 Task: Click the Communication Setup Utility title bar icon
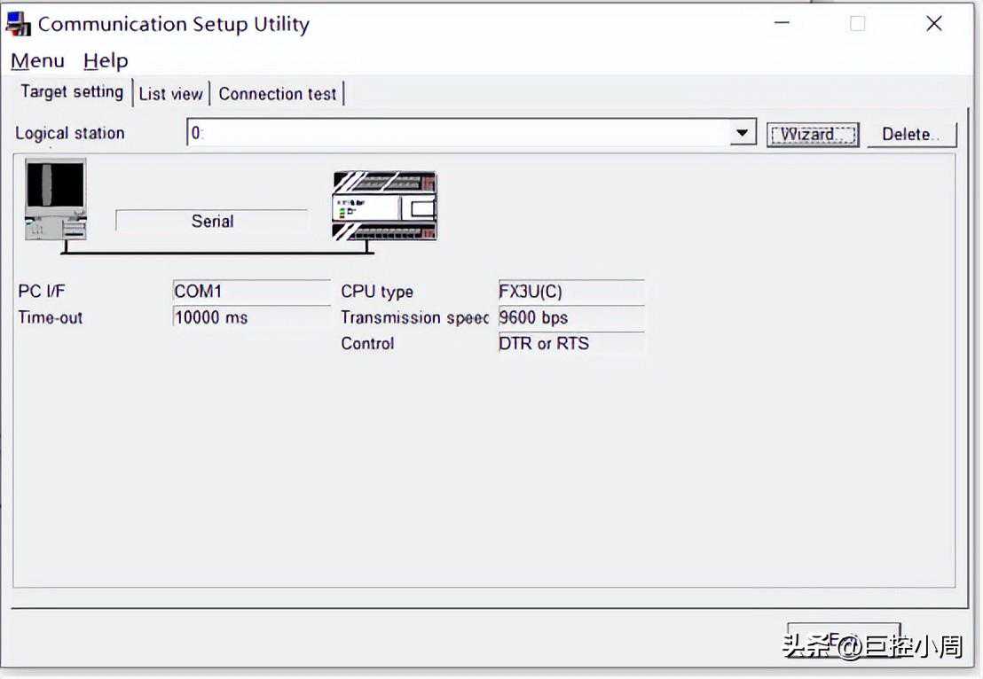(x=19, y=24)
